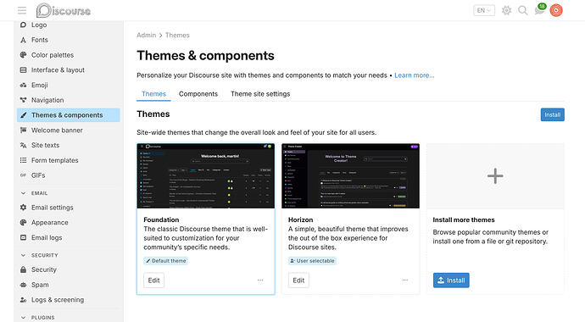Open Welcome banner sidebar text

57,130
